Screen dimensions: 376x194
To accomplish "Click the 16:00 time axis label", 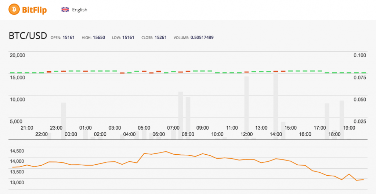I will pos(305,134).
